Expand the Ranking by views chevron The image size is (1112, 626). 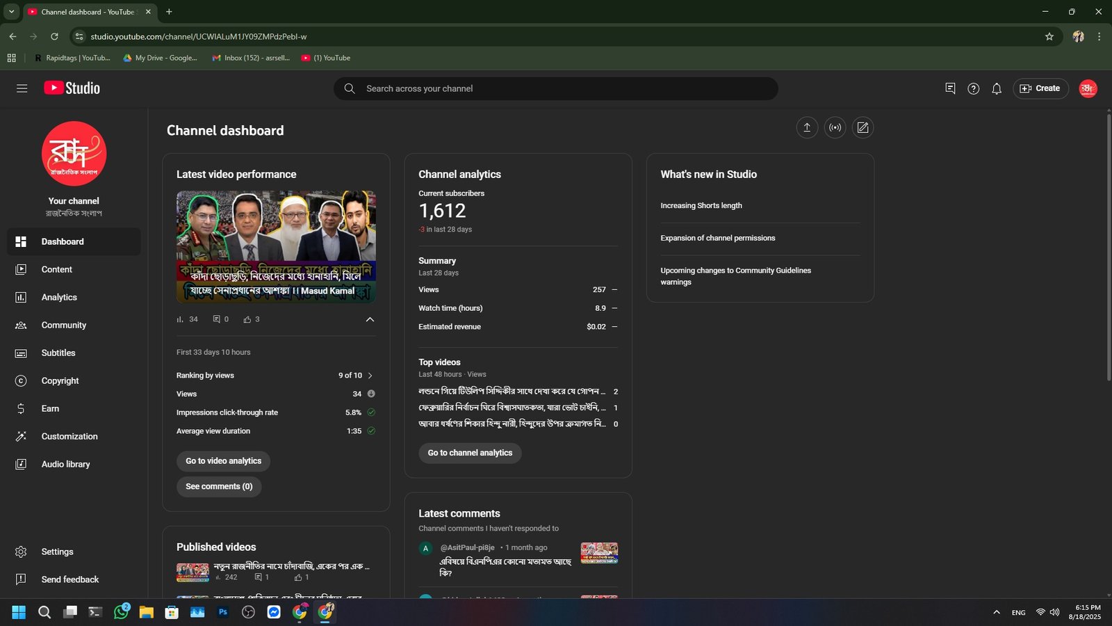click(x=370, y=376)
